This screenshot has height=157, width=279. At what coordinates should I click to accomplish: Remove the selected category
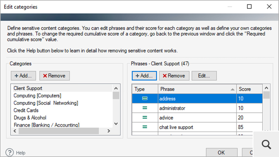(54, 76)
